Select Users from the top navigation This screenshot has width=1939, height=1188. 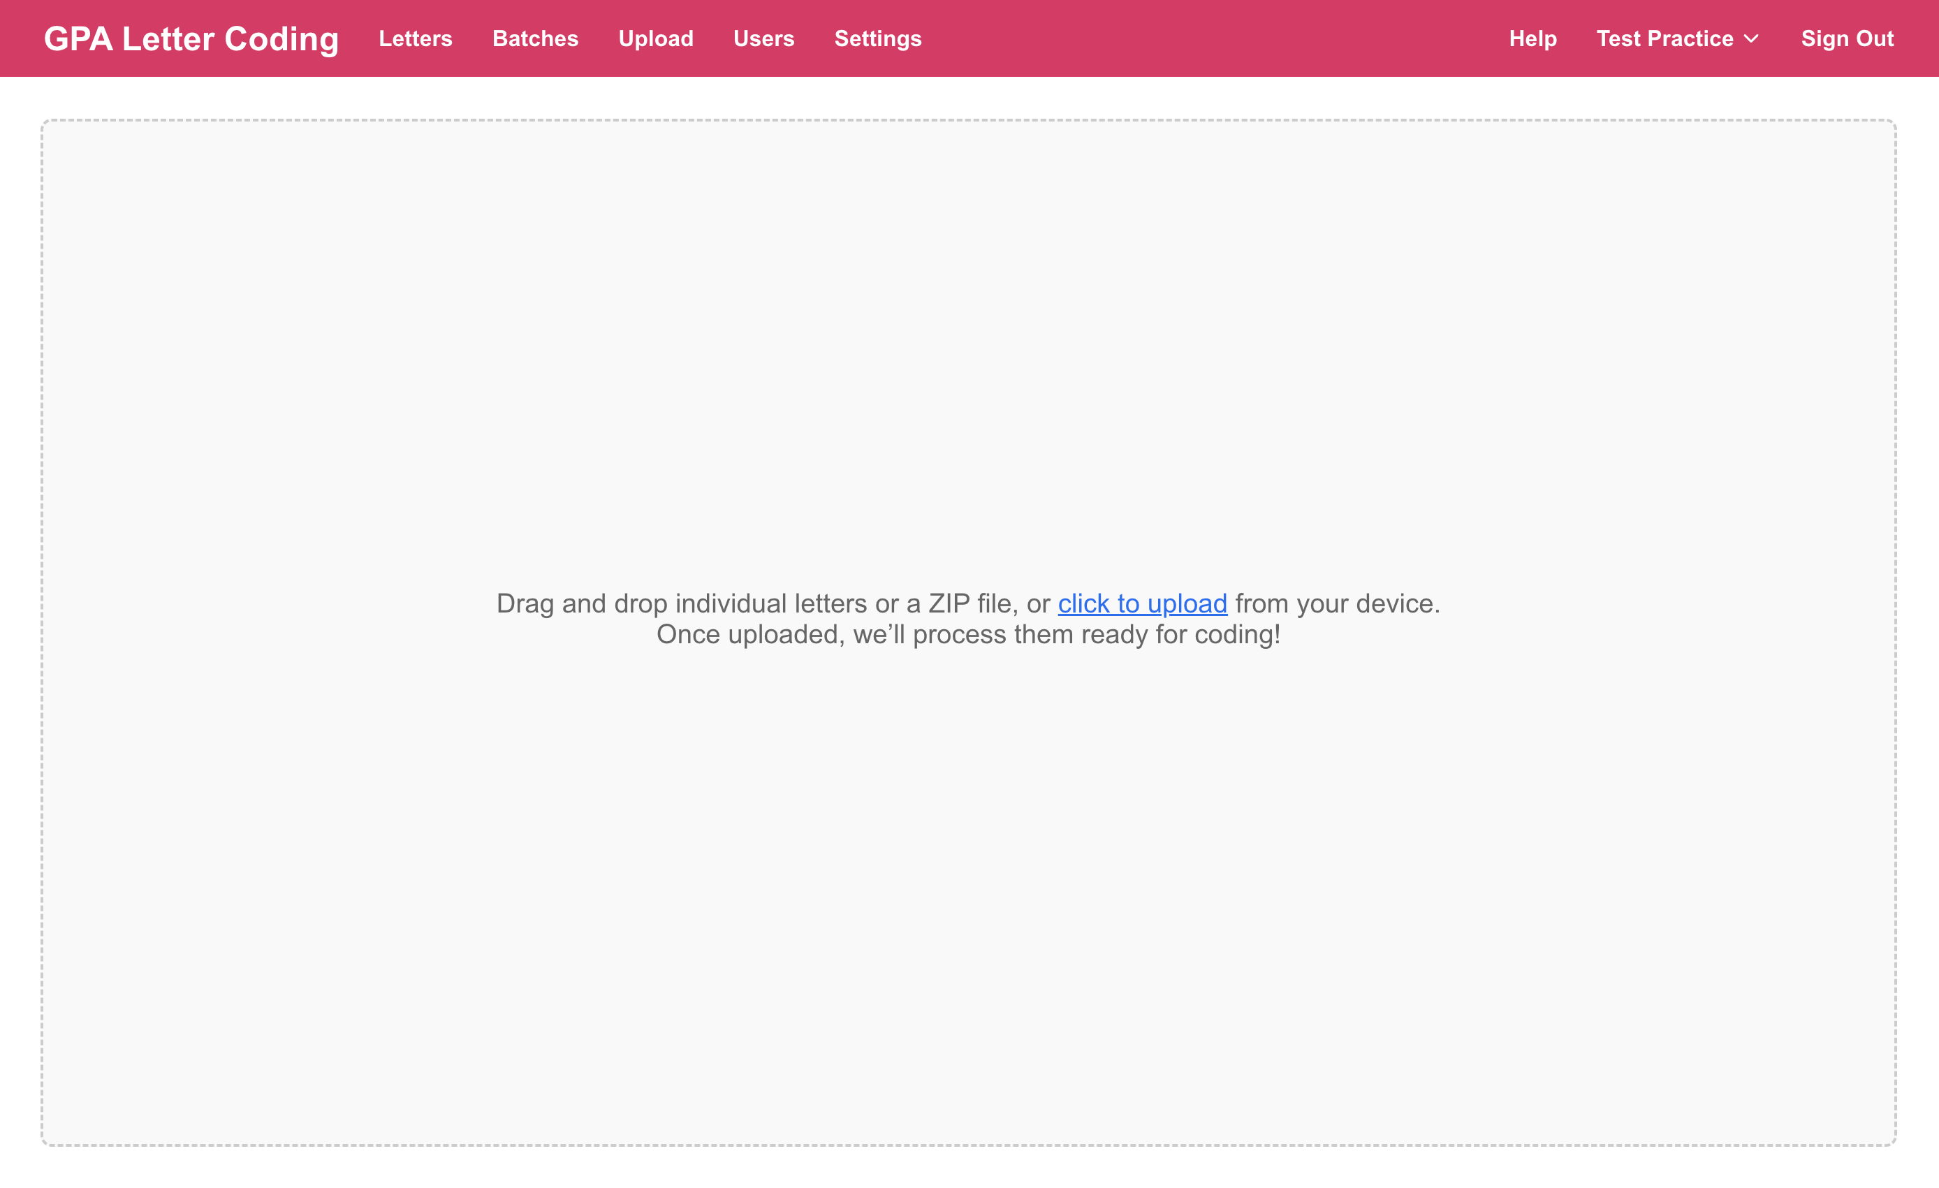click(x=763, y=38)
